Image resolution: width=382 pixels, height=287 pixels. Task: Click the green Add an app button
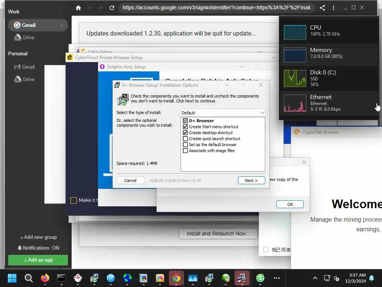coord(38,260)
